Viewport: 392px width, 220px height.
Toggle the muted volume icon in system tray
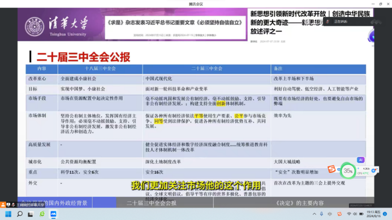[355, 214]
